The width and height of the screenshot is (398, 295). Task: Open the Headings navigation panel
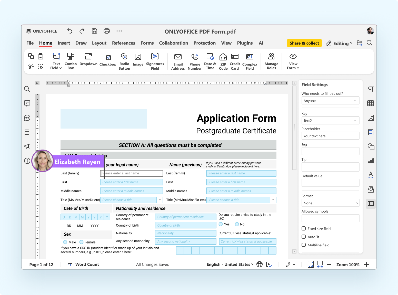point(27,132)
